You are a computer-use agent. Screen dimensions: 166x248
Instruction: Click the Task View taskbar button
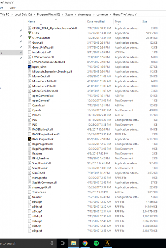(62, 243)
